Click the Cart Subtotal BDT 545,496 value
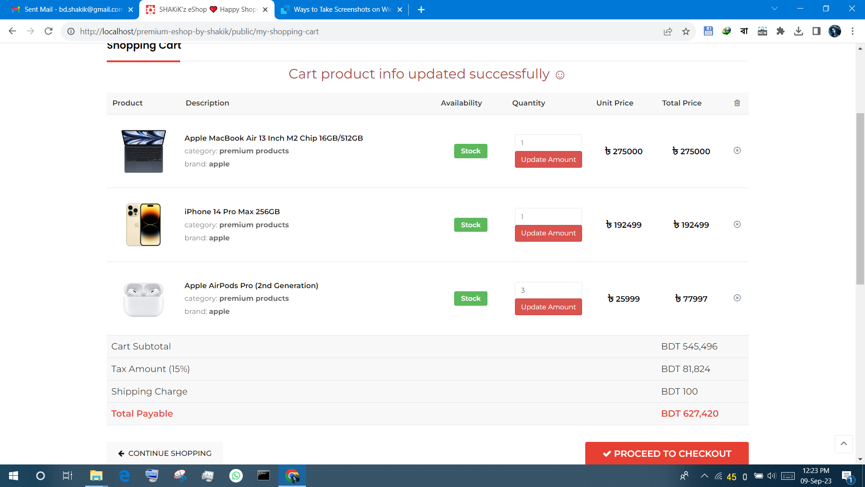Viewport: 865px width, 487px height. tap(689, 346)
